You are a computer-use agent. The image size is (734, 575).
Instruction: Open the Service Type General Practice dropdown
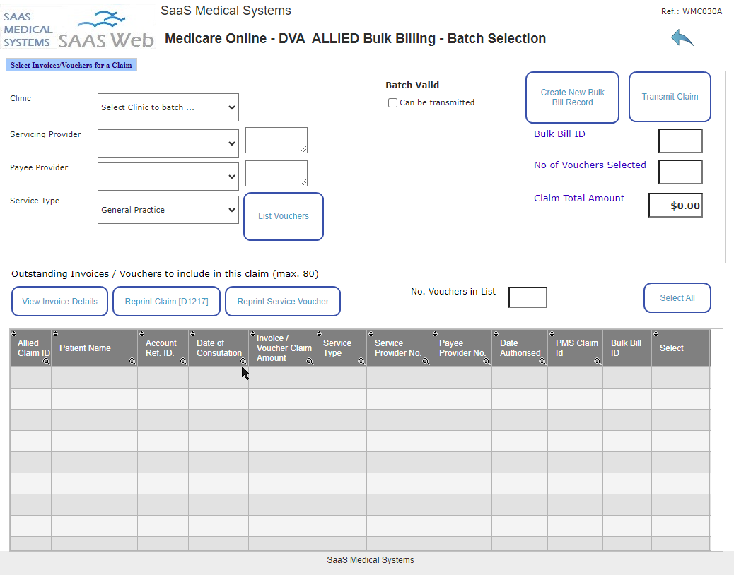click(x=168, y=210)
